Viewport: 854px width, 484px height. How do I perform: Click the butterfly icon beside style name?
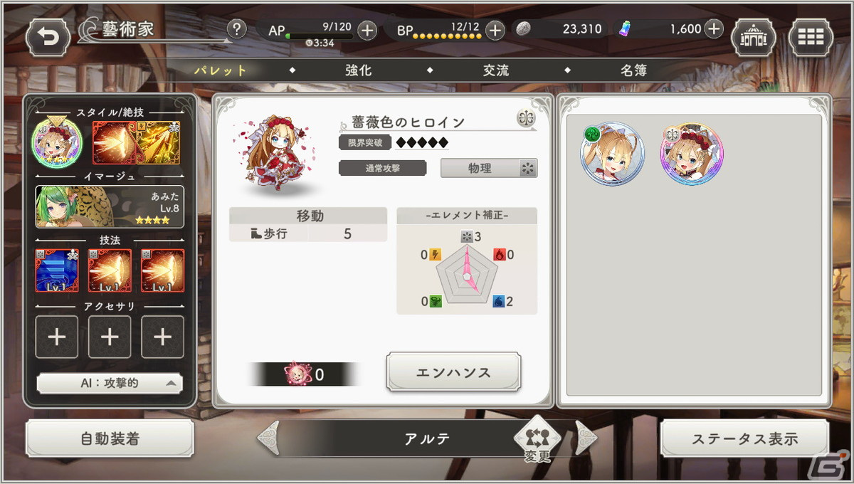[526, 118]
